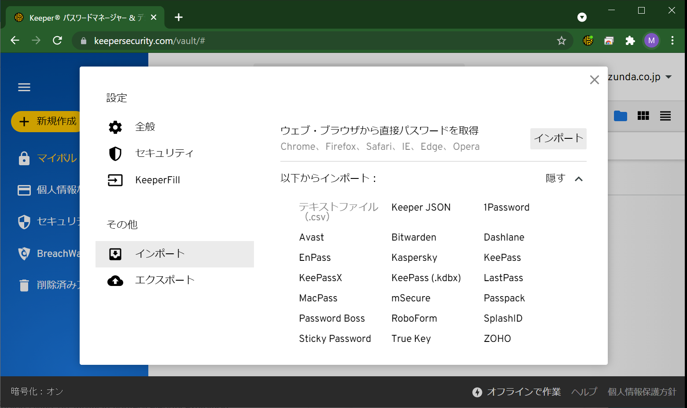687x408 pixels.
Task: Open the browser extensions puzzle icon
Action: 630,41
